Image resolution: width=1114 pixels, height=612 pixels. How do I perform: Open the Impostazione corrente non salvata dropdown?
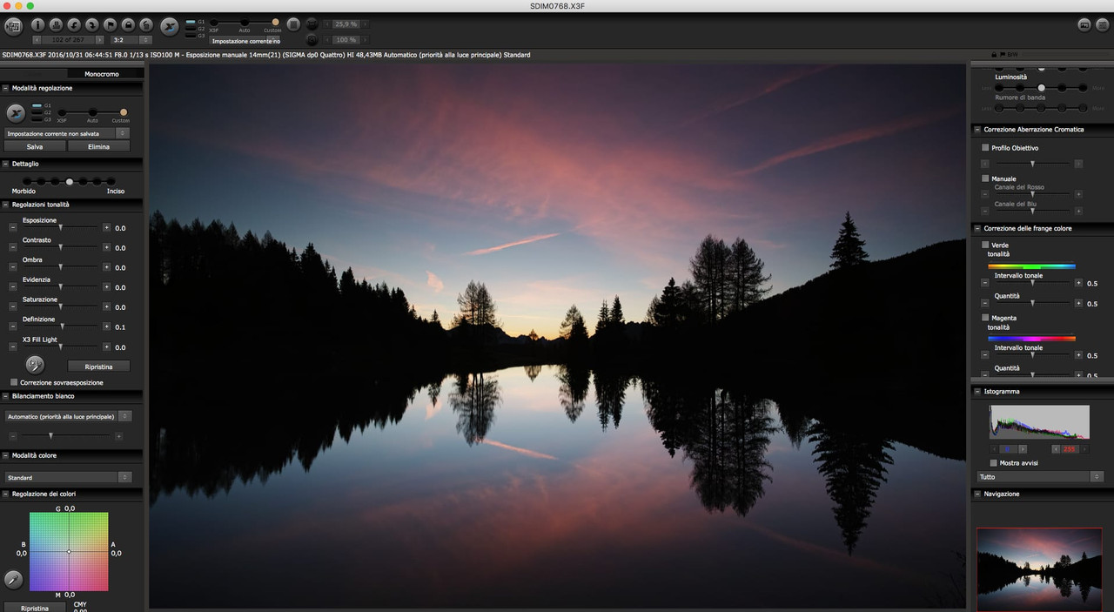[x=67, y=133]
